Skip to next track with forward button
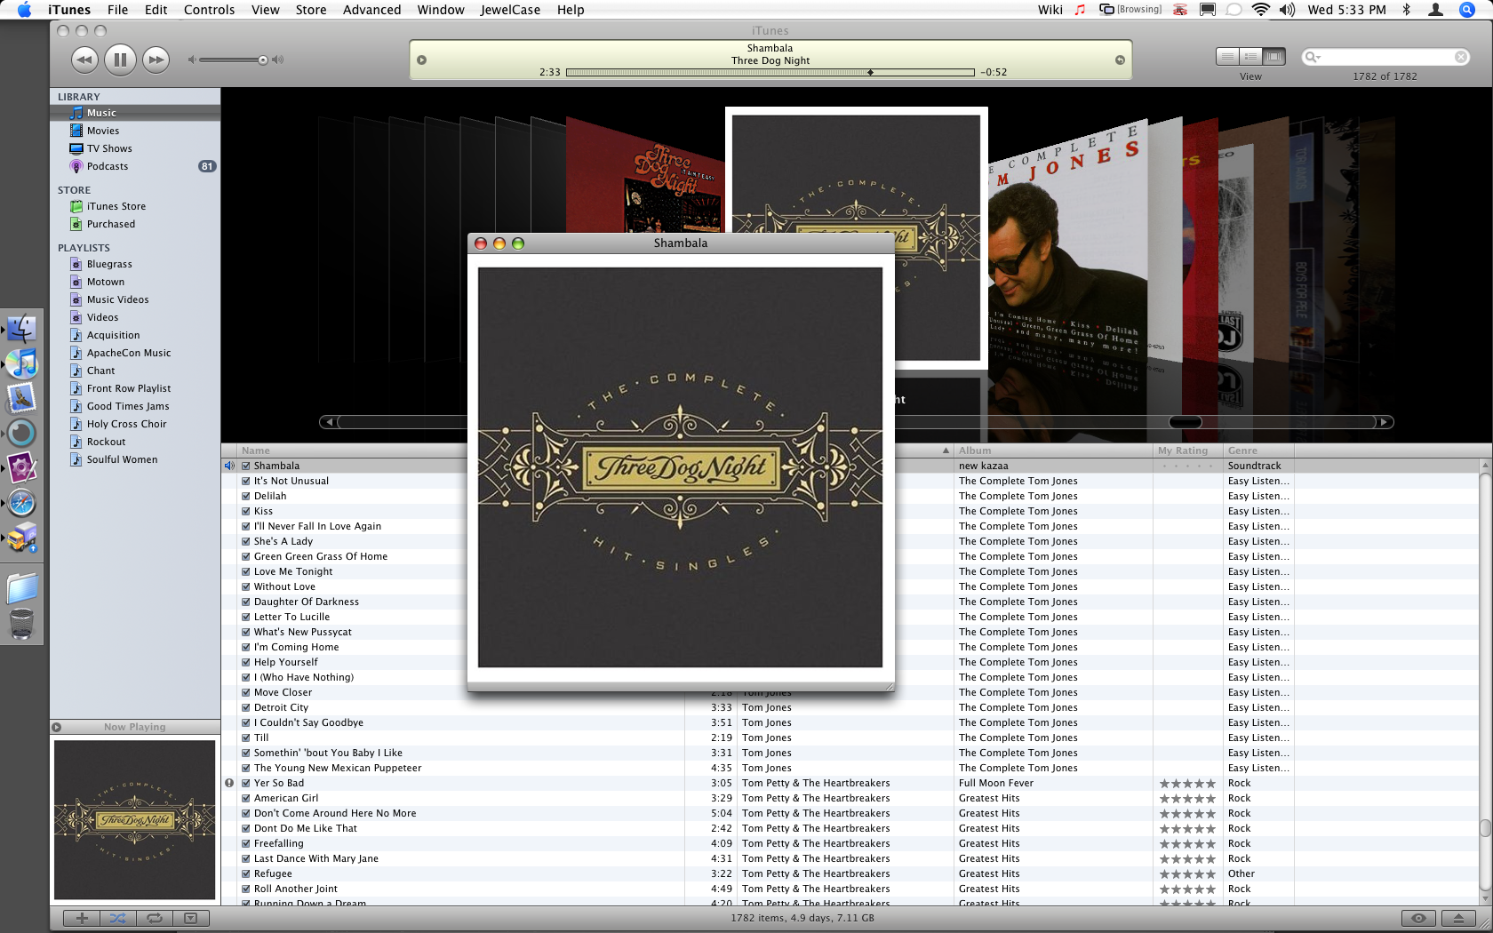 pos(156,60)
